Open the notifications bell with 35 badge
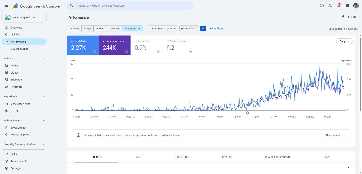 click(339, 6)
